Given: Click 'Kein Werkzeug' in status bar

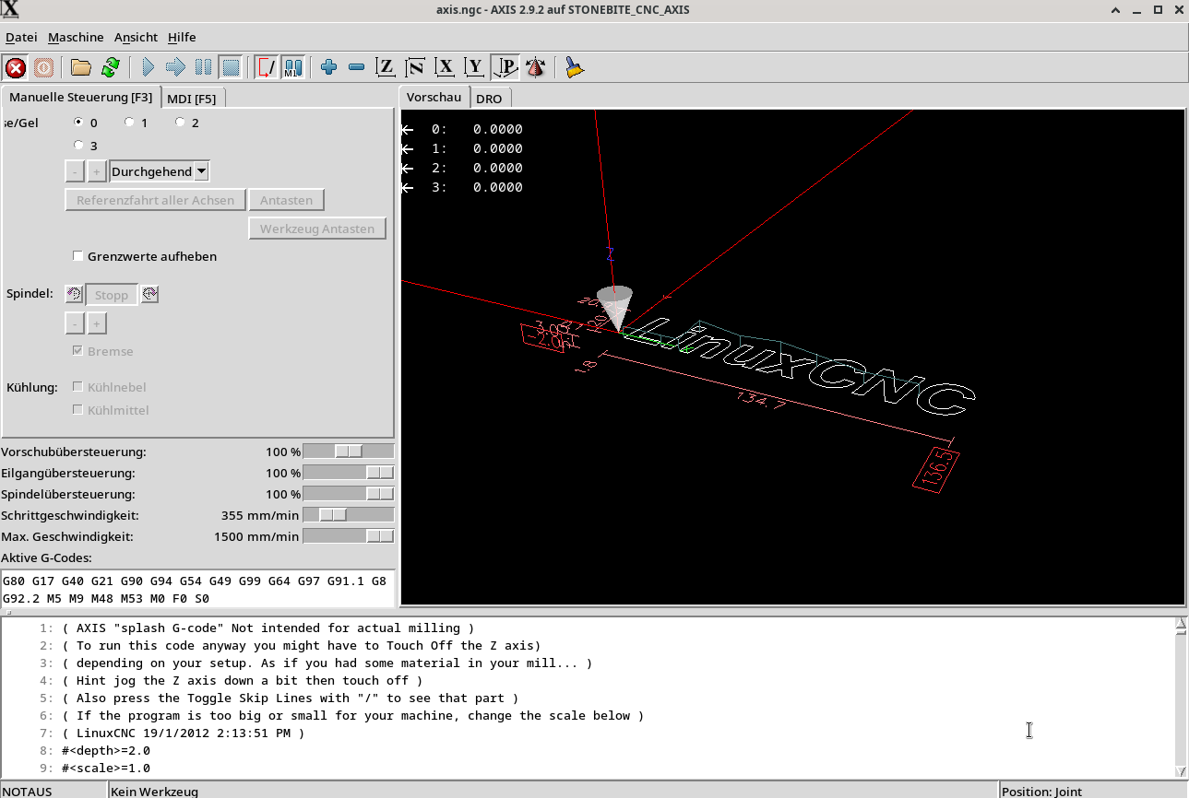Looking at the screenshot, I should [x=154, y=791].
